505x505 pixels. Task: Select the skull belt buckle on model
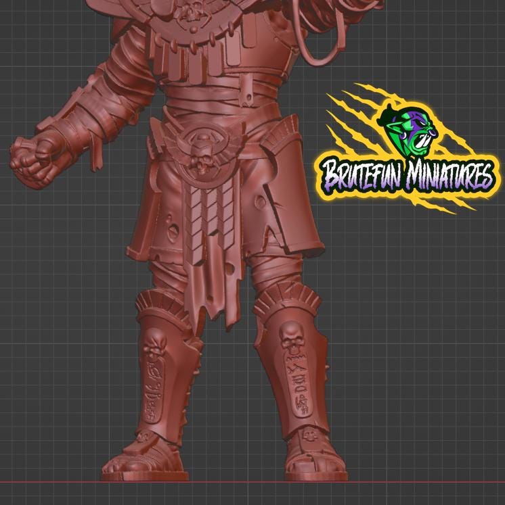pos(202,163)
